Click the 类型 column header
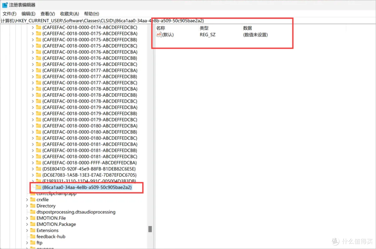376x249 pixels. [x=204, y=28]
